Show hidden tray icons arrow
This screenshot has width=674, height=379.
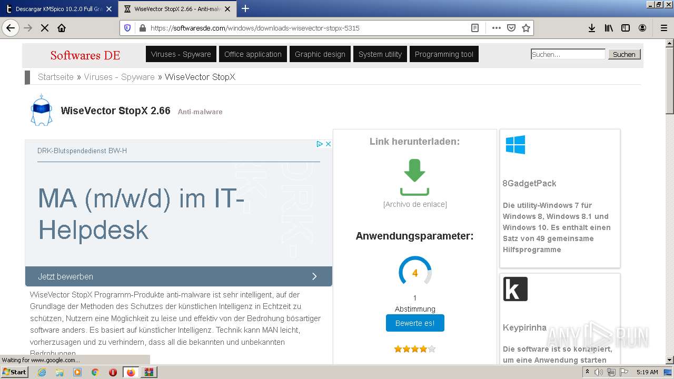point(587,372)
